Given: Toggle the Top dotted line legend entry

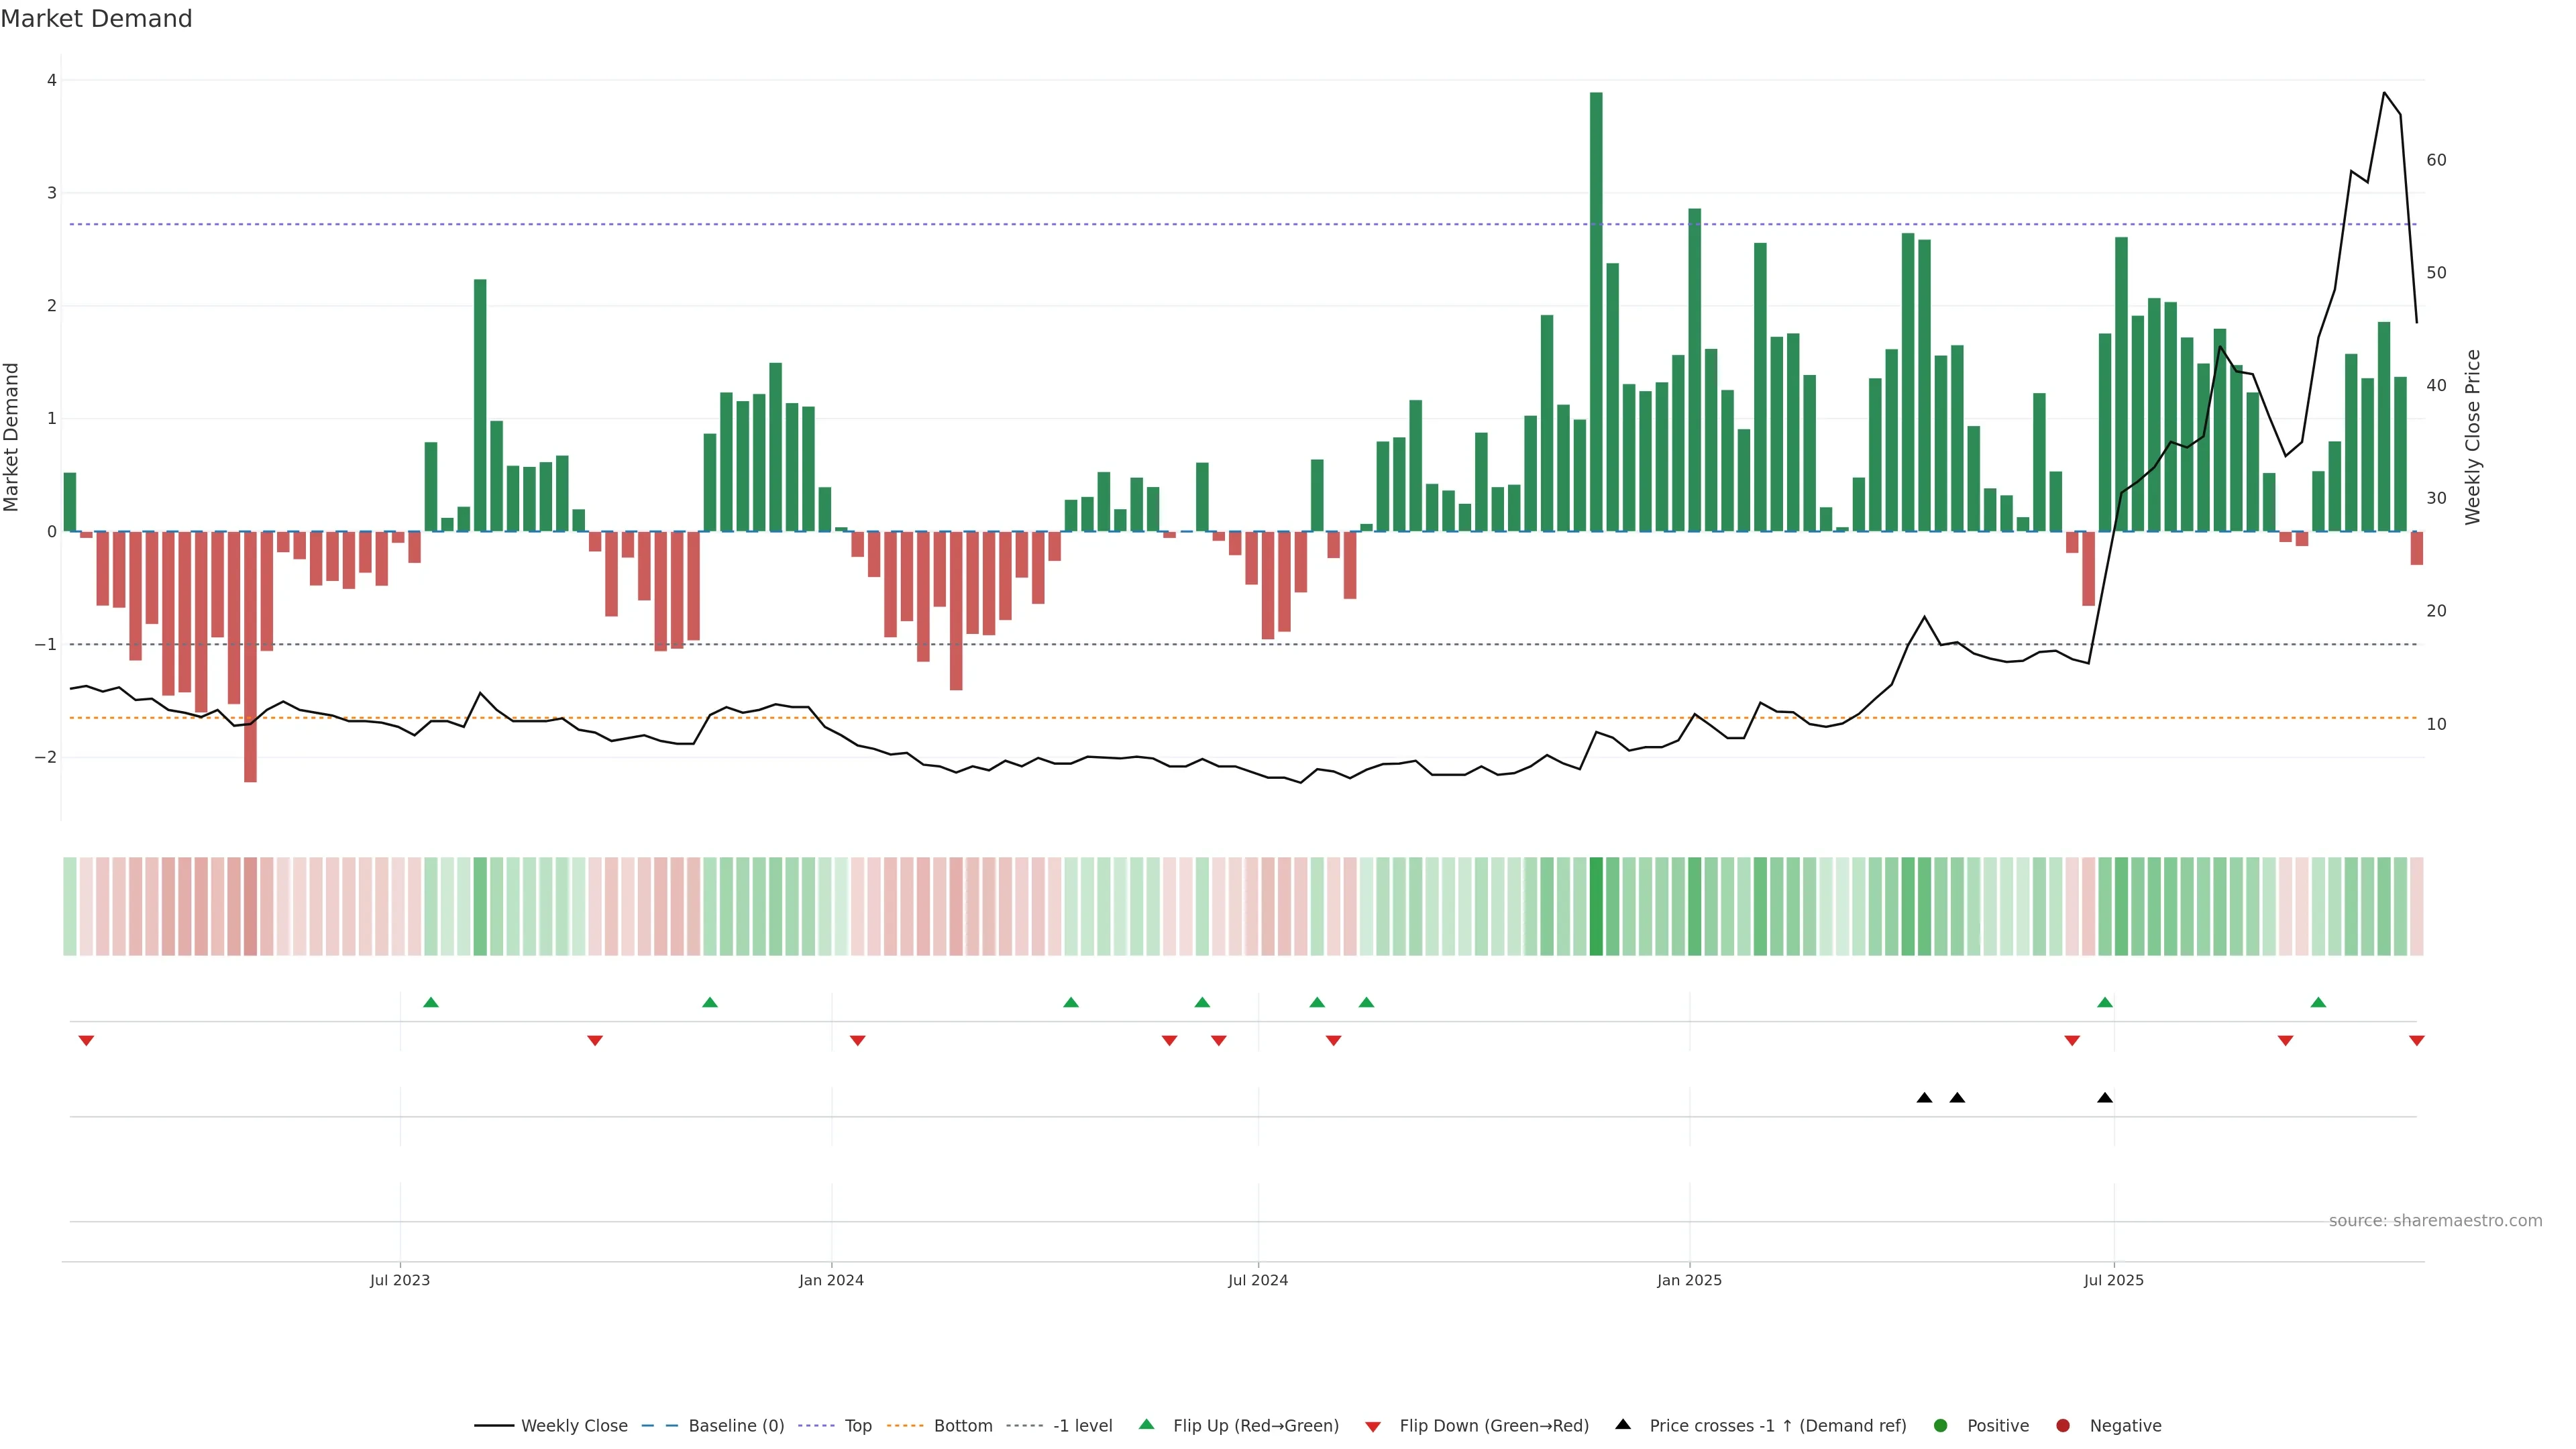Looking at the screenshot, I should tap(857, 1425).
